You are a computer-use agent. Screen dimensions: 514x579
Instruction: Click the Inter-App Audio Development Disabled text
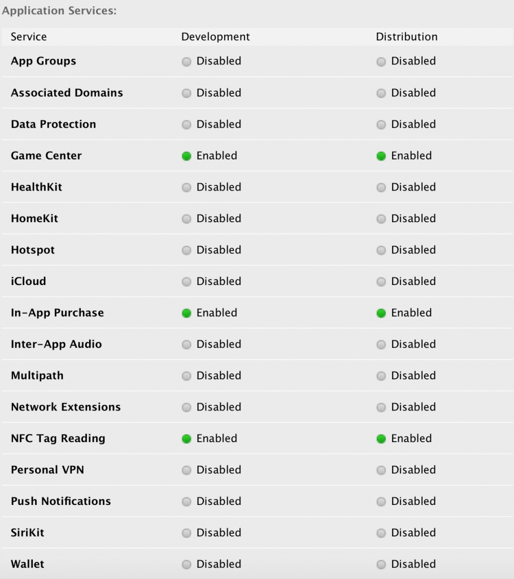coord(219,344)
